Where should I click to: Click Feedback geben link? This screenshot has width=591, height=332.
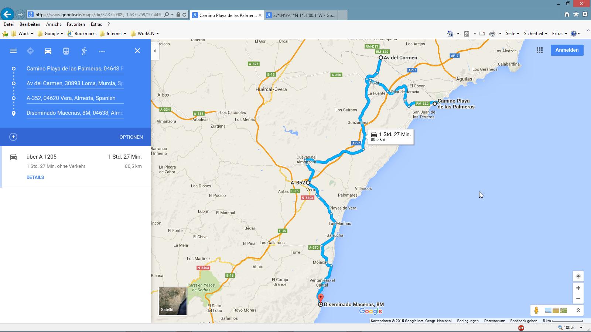pos(524,321)
